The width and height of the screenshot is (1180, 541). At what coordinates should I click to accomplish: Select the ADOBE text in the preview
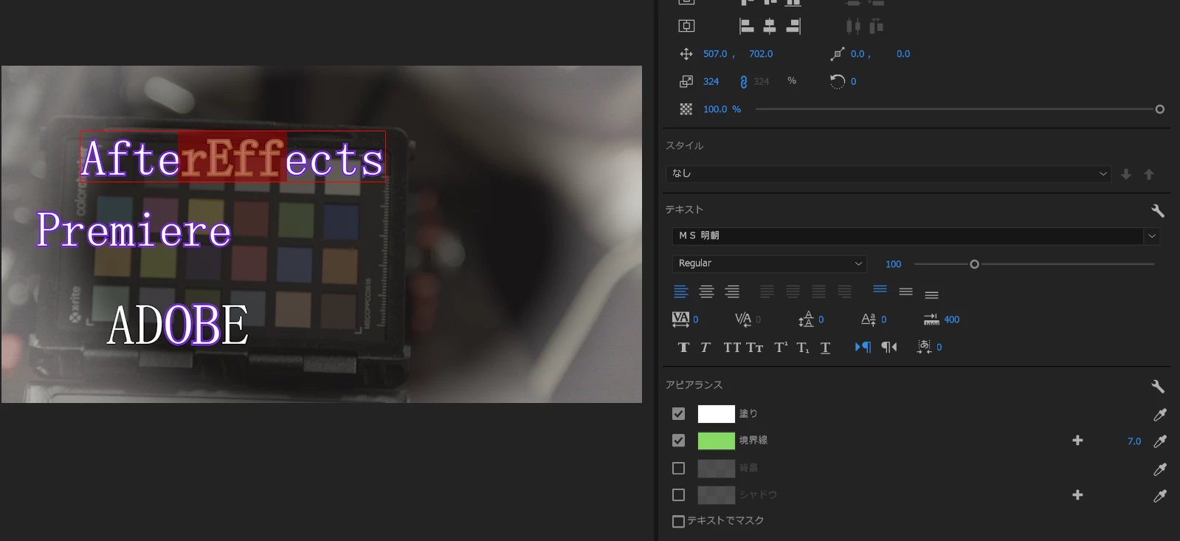pos(178,325)
